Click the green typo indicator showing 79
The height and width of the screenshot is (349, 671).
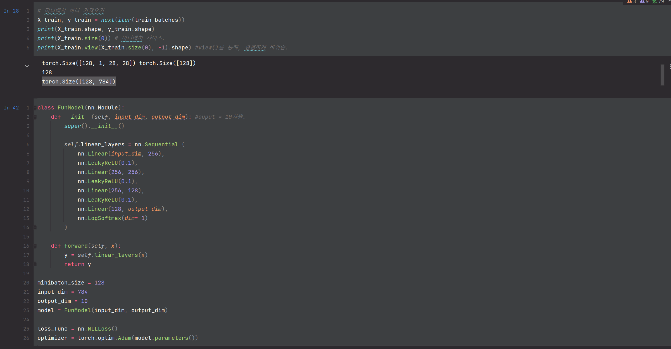(658, 2)
